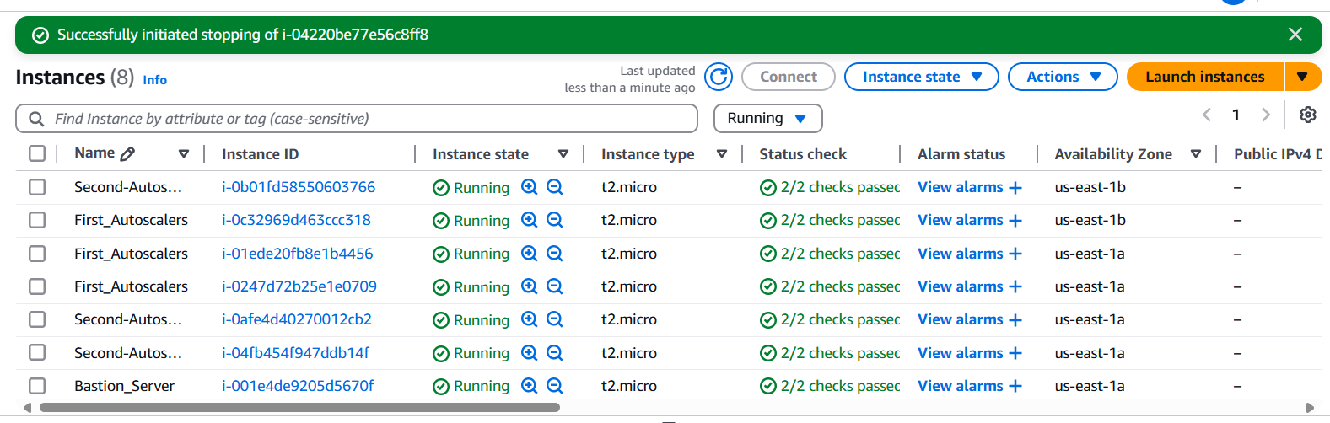Click the edit pencil icon beside Name header

(128, 153)
